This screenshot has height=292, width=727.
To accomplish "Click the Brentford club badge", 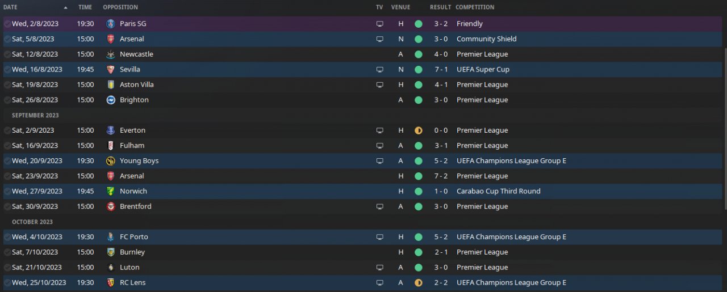I will (x=110, y=206).
